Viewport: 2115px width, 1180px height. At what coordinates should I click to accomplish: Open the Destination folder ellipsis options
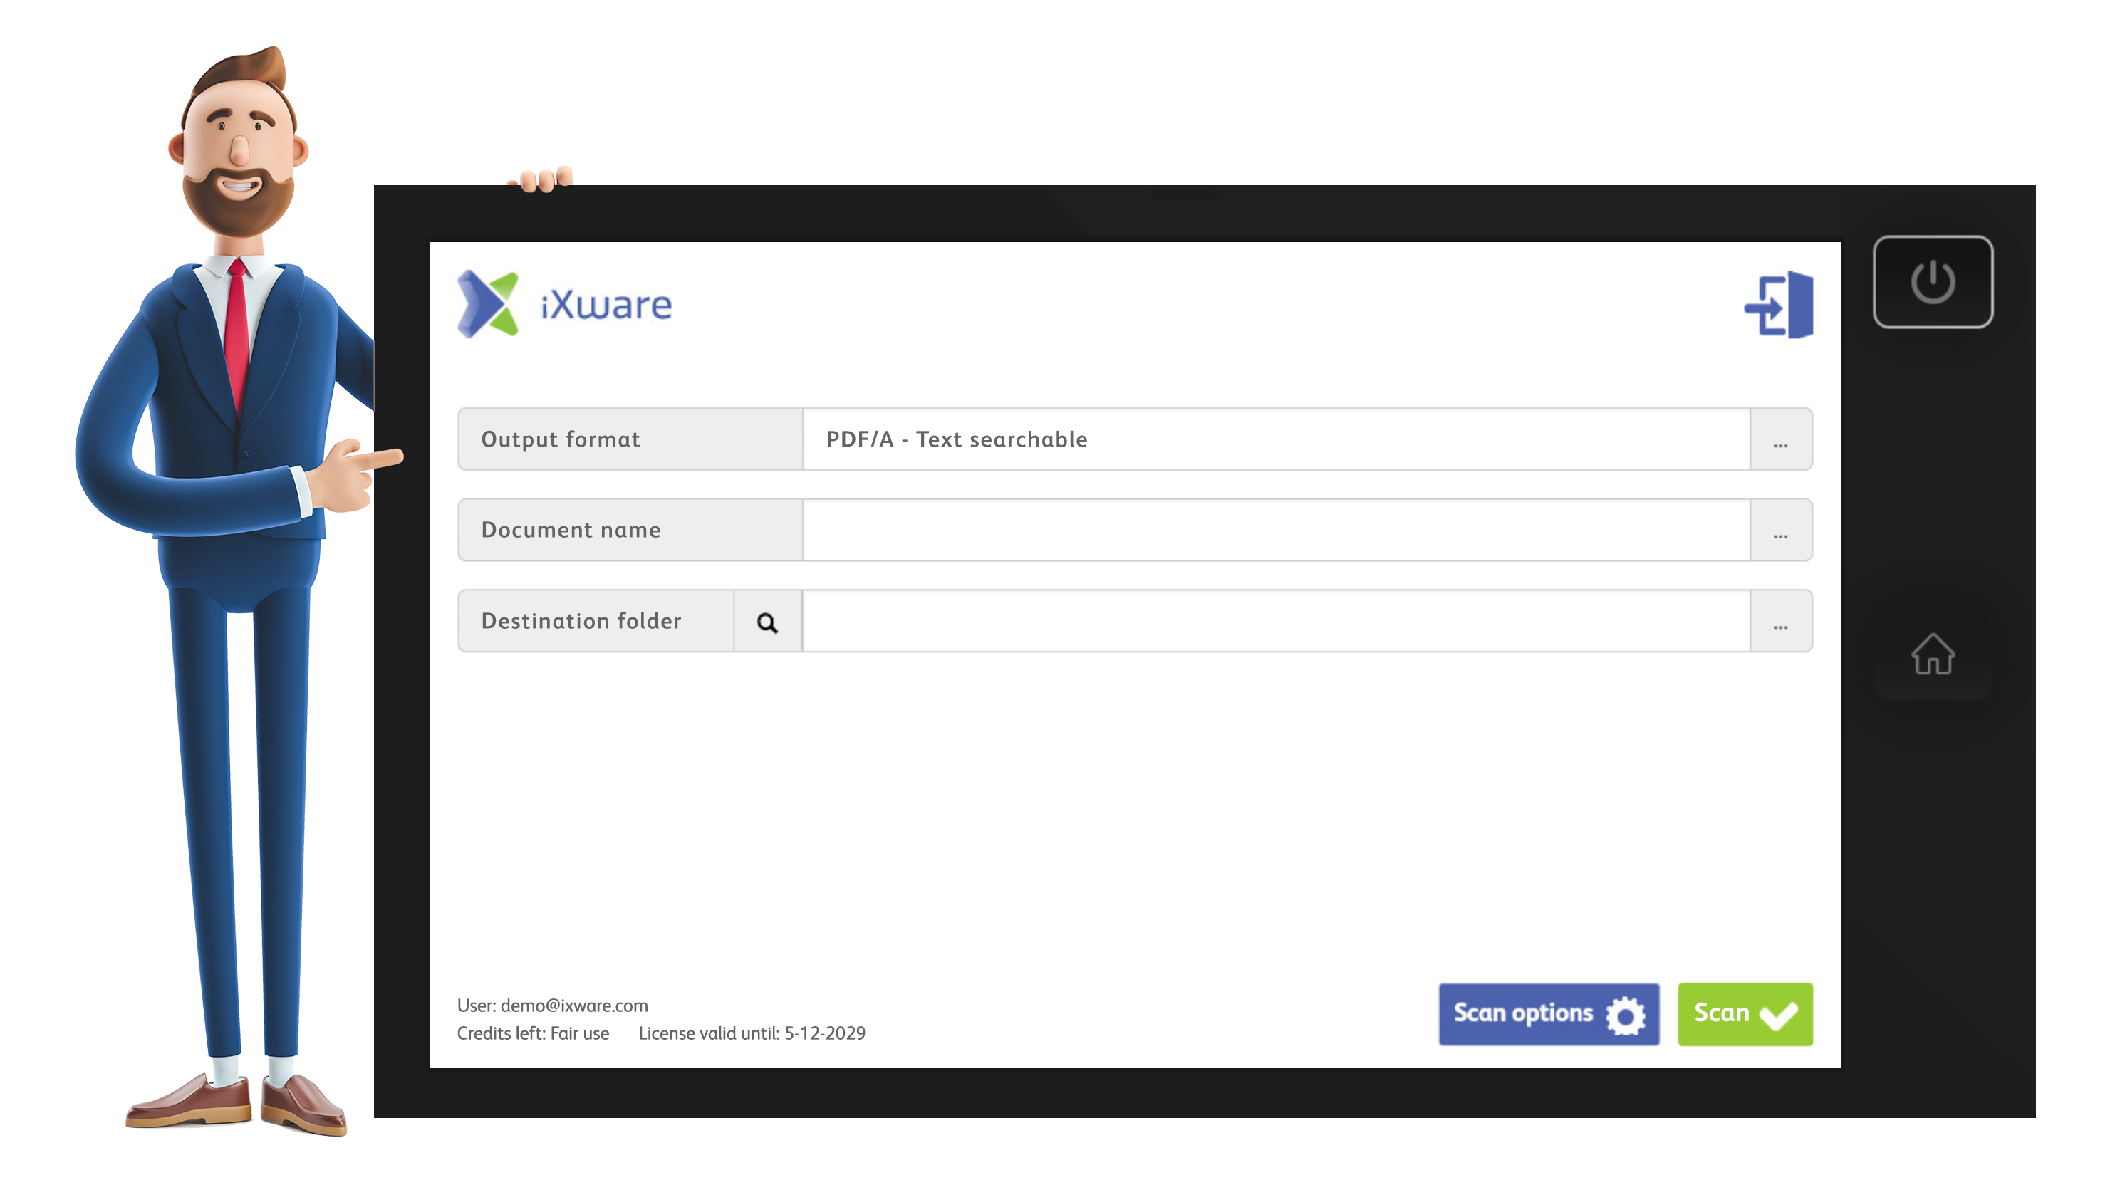point(1780,622)
